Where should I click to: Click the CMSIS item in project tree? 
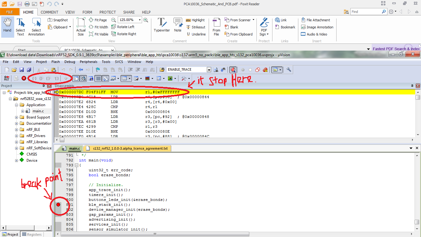pyautogui.click(x=31, y=154)
